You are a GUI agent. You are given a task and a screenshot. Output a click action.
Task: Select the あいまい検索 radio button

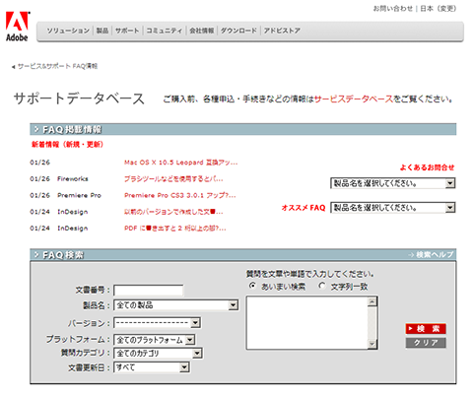tap(252, 286)
